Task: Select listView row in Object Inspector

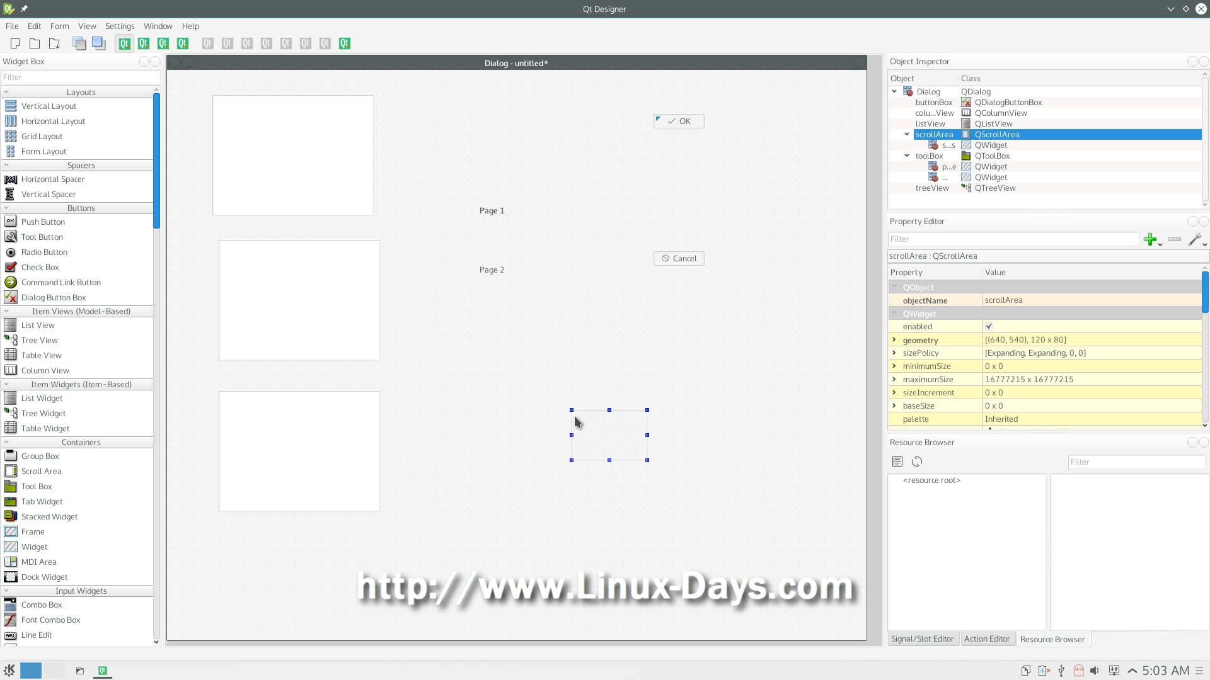Action: (x=1044, y=123)
